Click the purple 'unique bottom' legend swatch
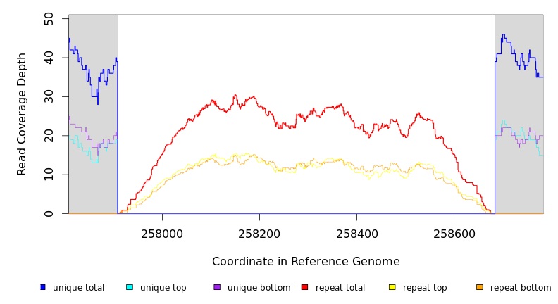The image size is (558, 304). tap(217, 287)
